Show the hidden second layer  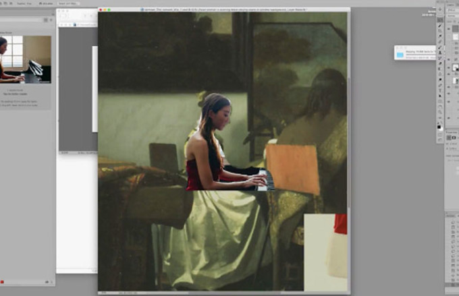click(x=449, y=36)
